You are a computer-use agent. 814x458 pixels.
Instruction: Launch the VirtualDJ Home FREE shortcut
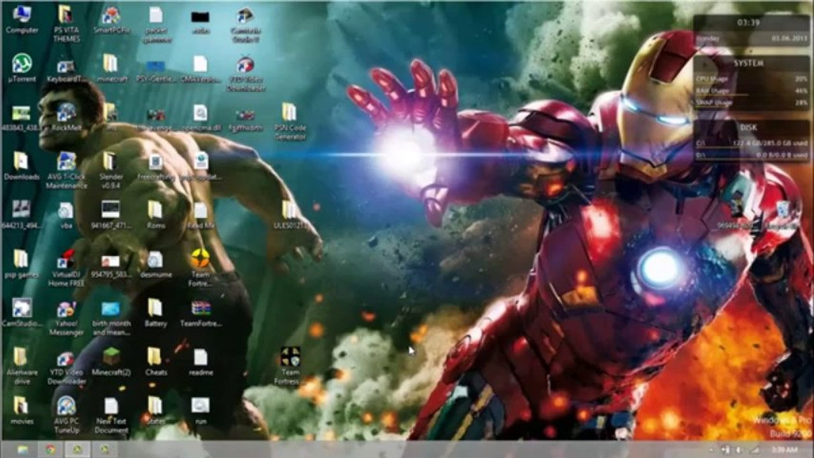click(x=66, y=268)
